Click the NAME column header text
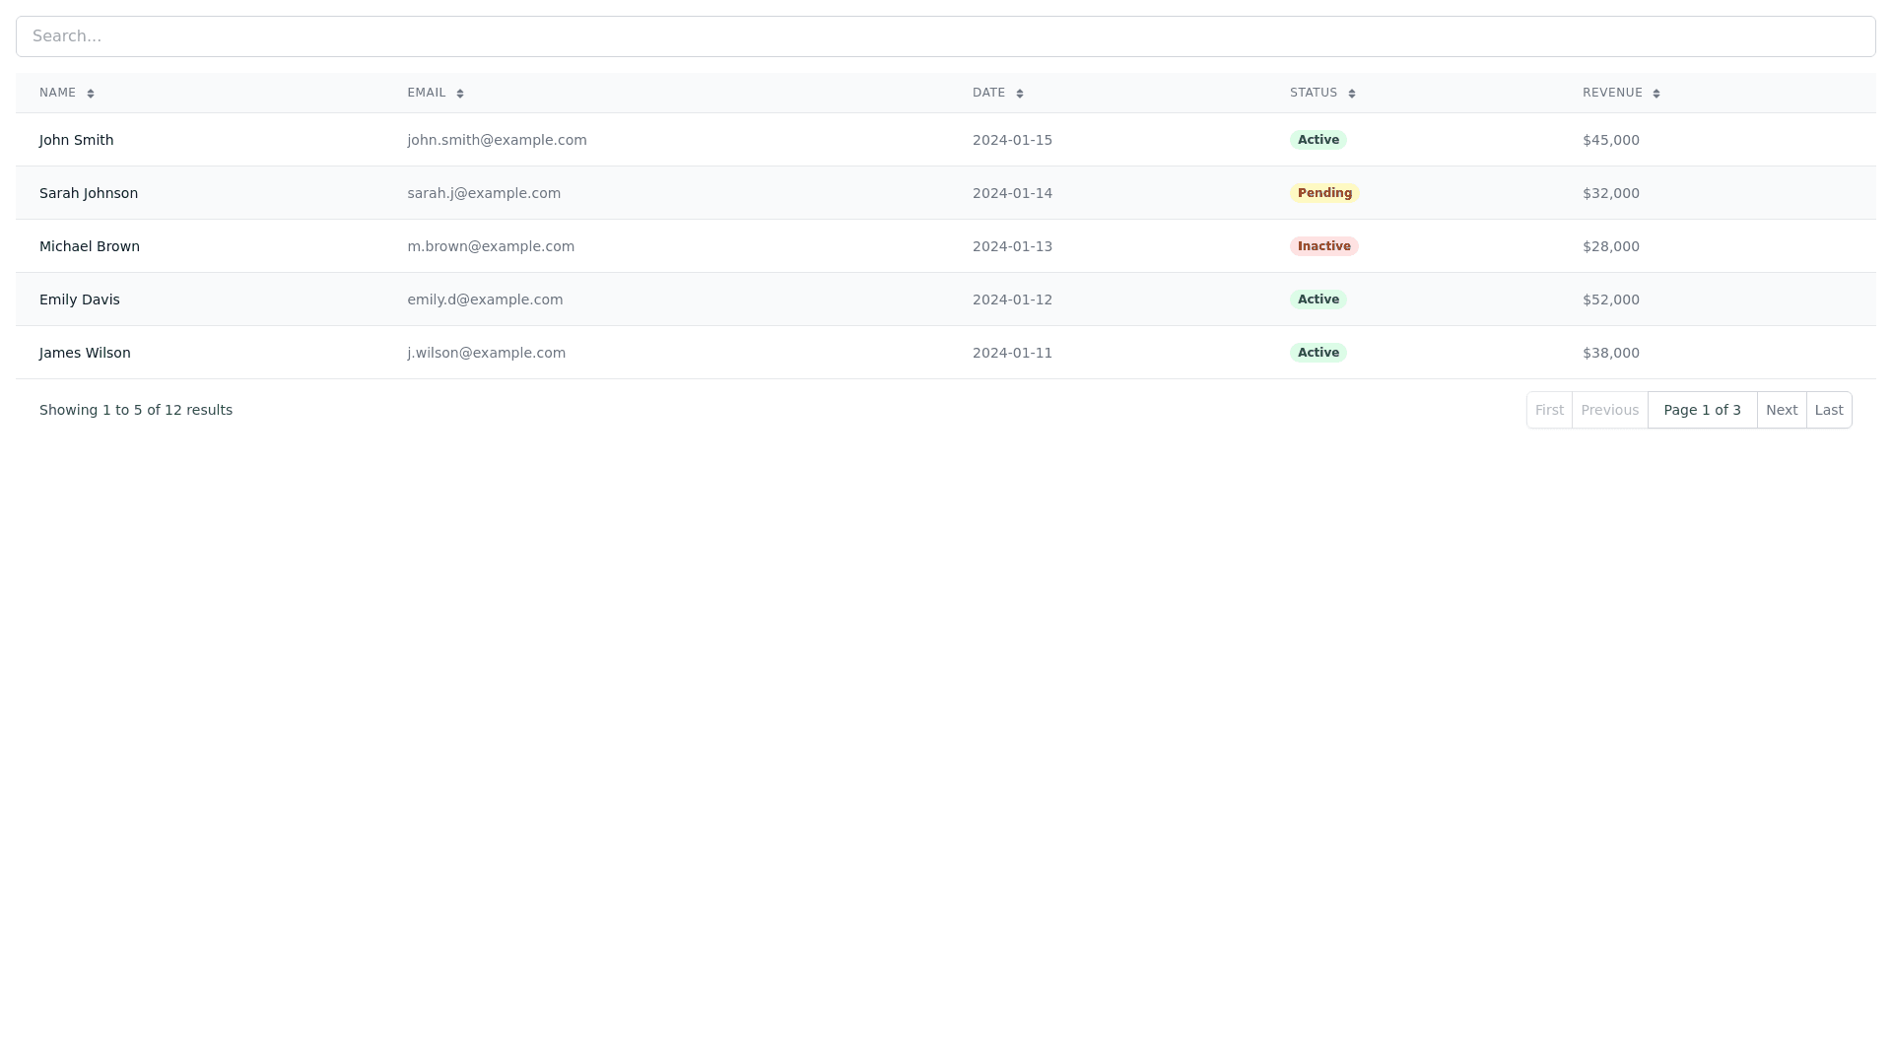The width and height of the screenshot is (1892, 1064). (57, 93)
